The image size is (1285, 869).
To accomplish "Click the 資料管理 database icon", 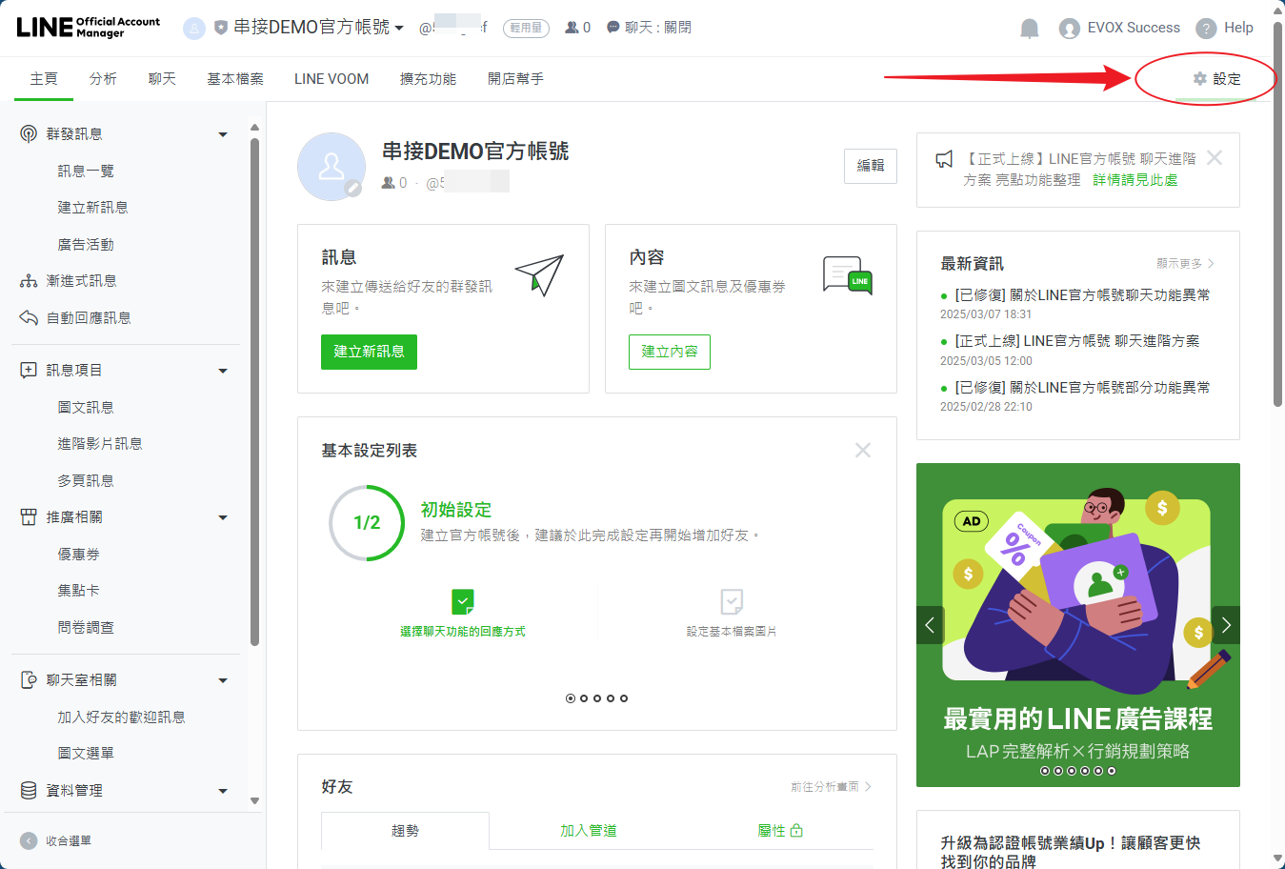I will coord(29,791).
